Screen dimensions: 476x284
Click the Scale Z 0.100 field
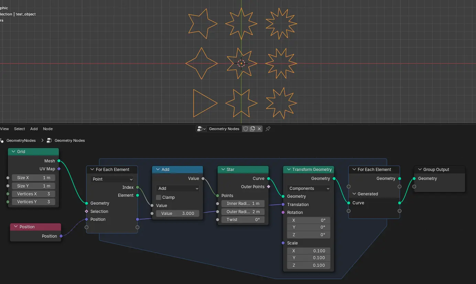(x=309, y=265)
